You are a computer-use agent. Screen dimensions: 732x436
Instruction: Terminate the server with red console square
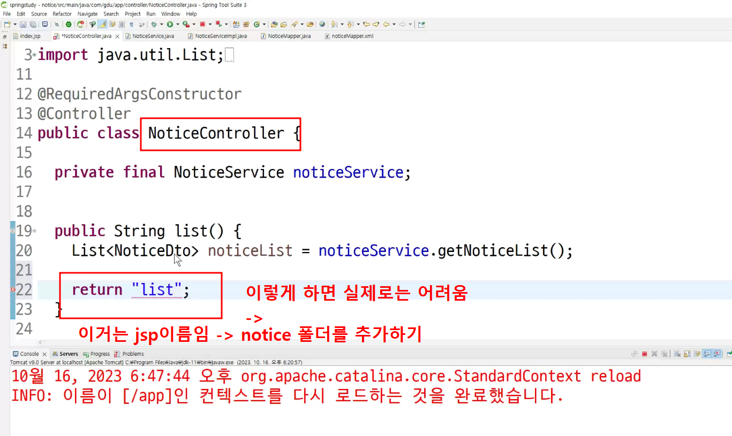point(645,354)
